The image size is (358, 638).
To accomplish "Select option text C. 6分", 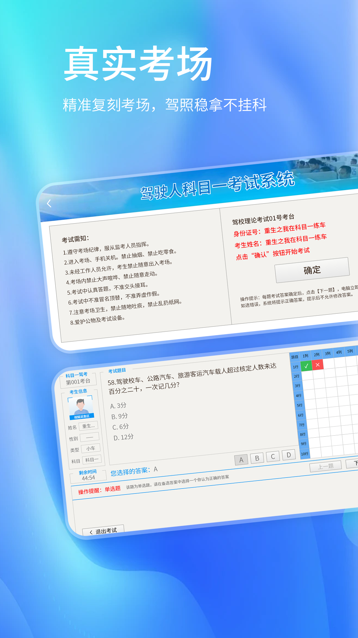I will point(121,427).
